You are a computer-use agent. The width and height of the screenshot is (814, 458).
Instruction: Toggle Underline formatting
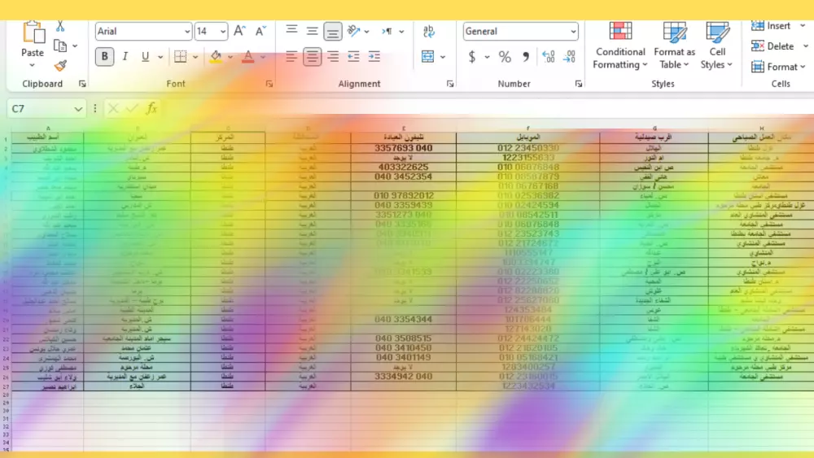point(146,56)
